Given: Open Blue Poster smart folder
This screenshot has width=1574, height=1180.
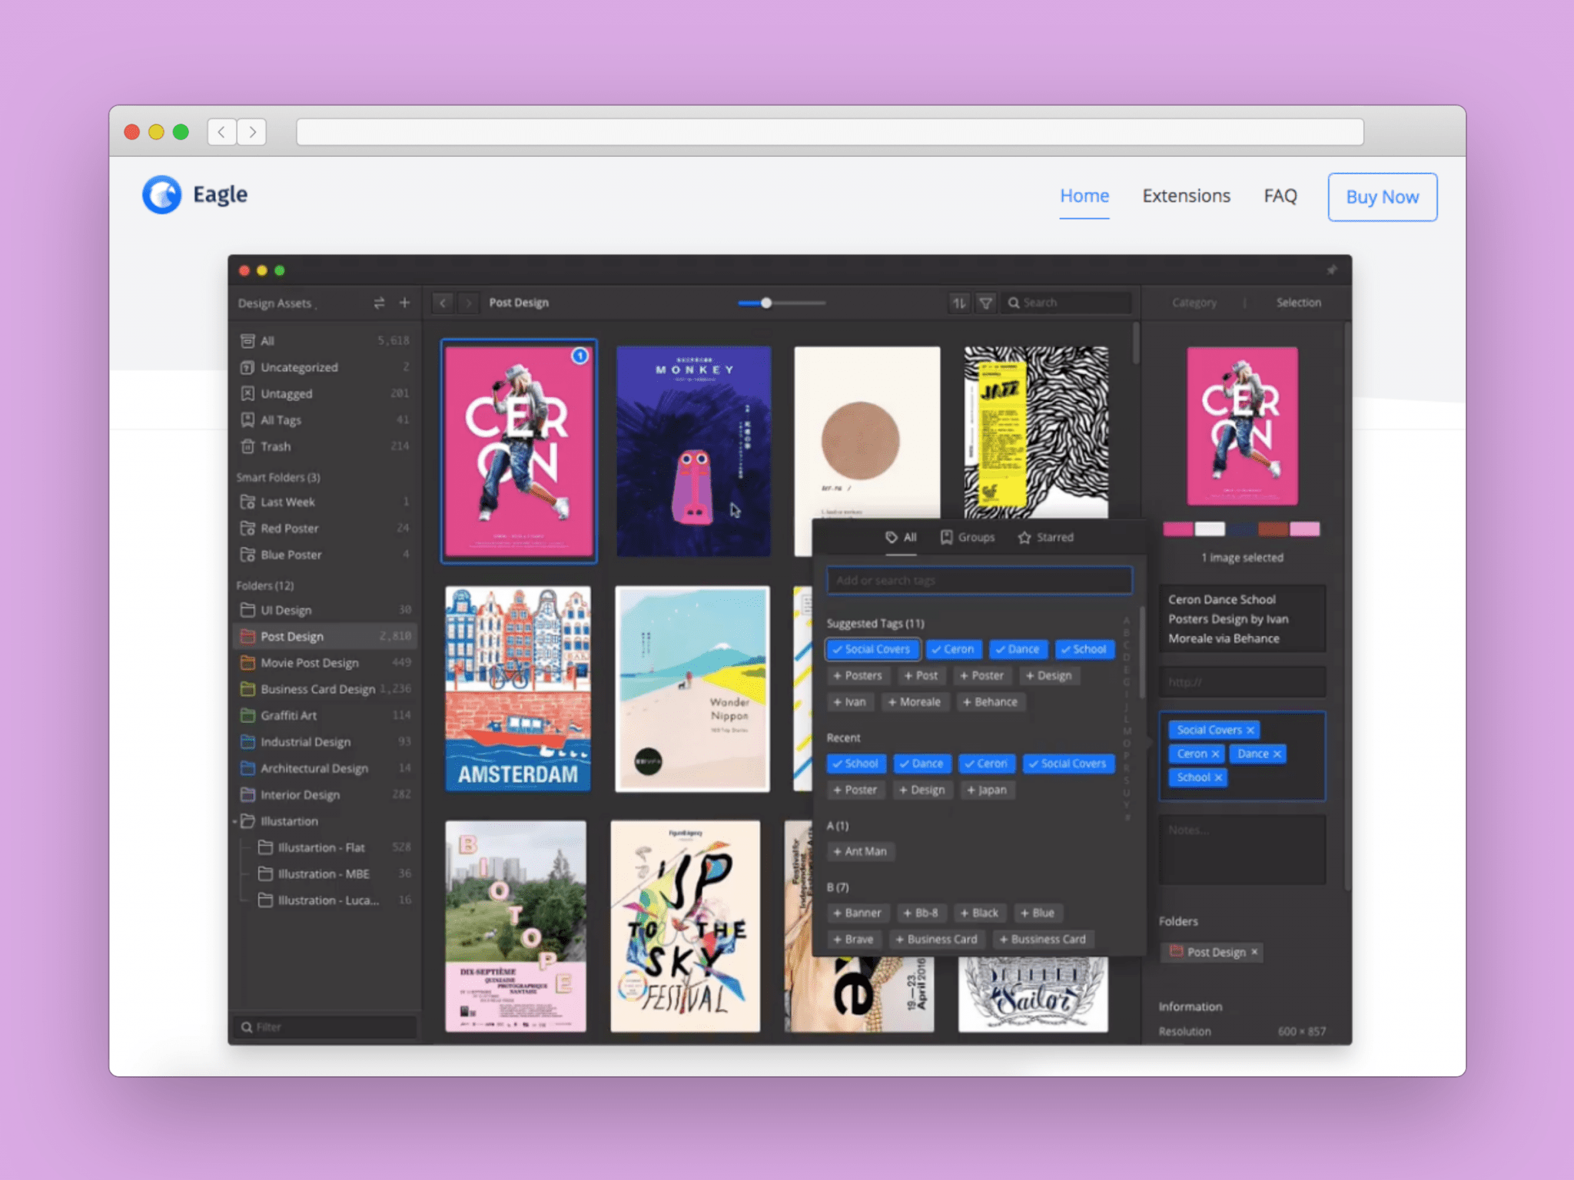Looking at the screenshot, I should click(x=324, y=555).
